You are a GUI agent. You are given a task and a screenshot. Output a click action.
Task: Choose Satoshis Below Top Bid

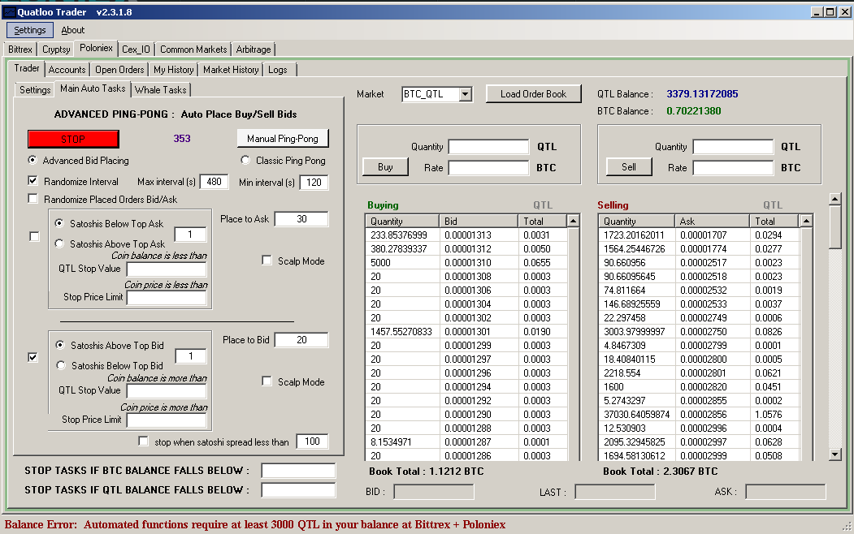[60, 366]
